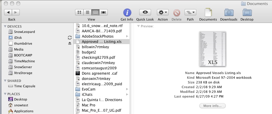
Task: Select iDisk in sidebar
Action: pos(15,38)
